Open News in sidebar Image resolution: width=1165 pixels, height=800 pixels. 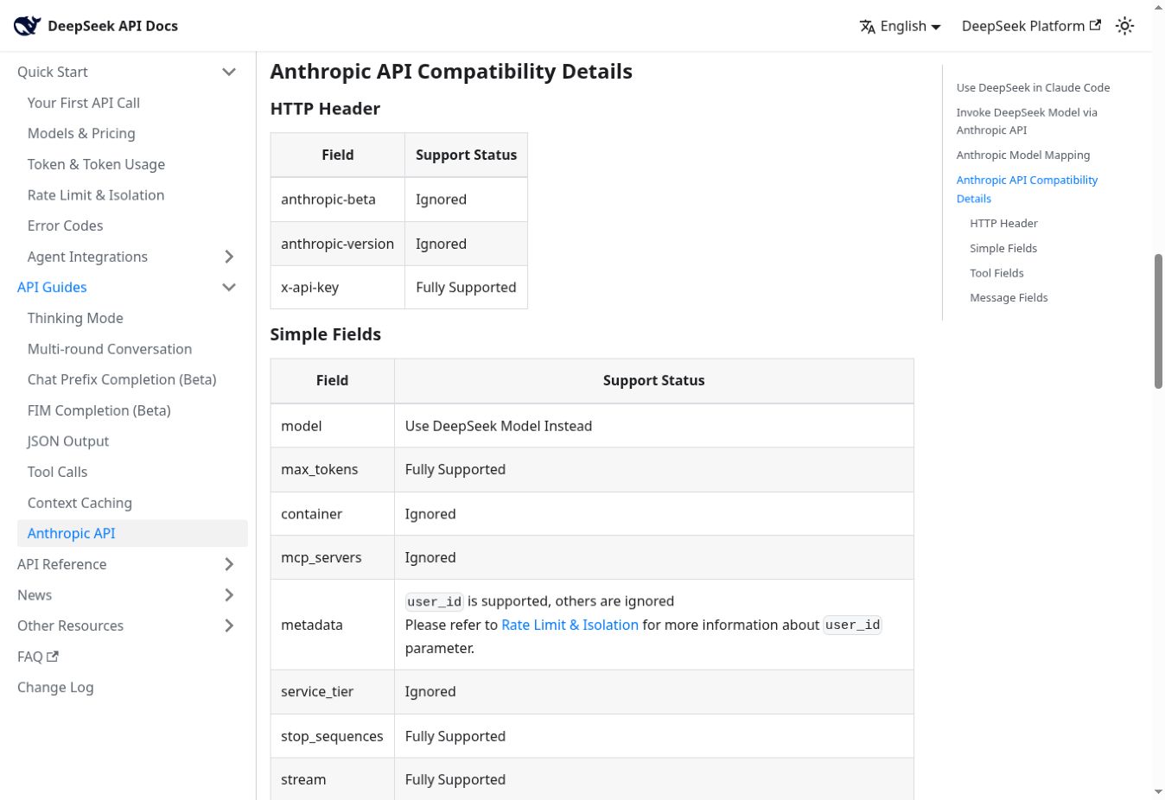[x=35, y=595]
